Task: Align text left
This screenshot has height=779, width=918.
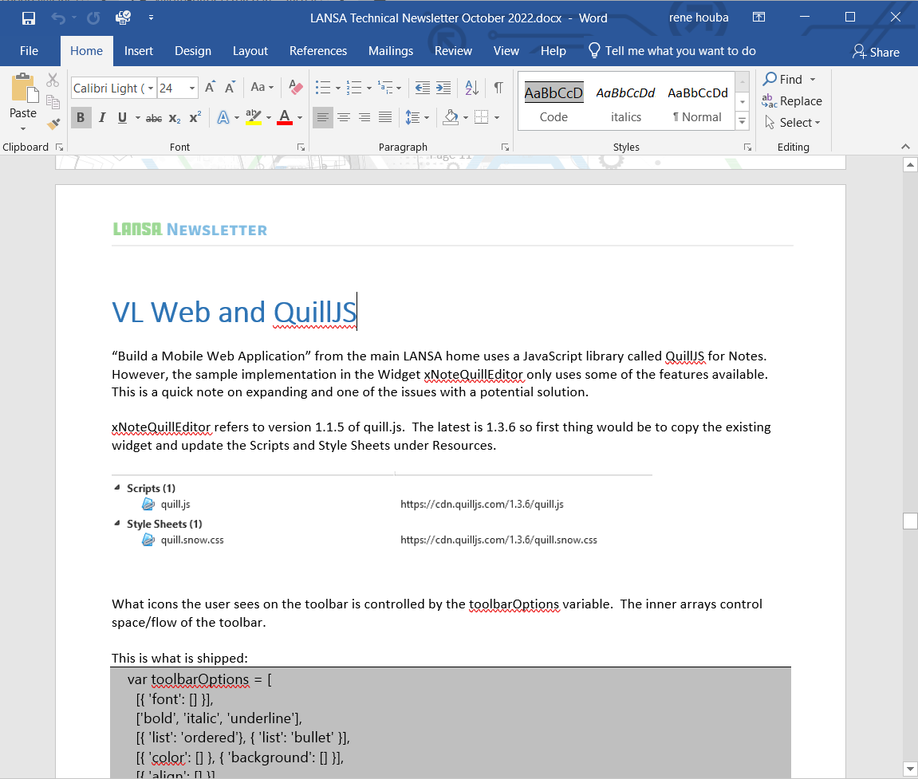Action: click(322, 118)
